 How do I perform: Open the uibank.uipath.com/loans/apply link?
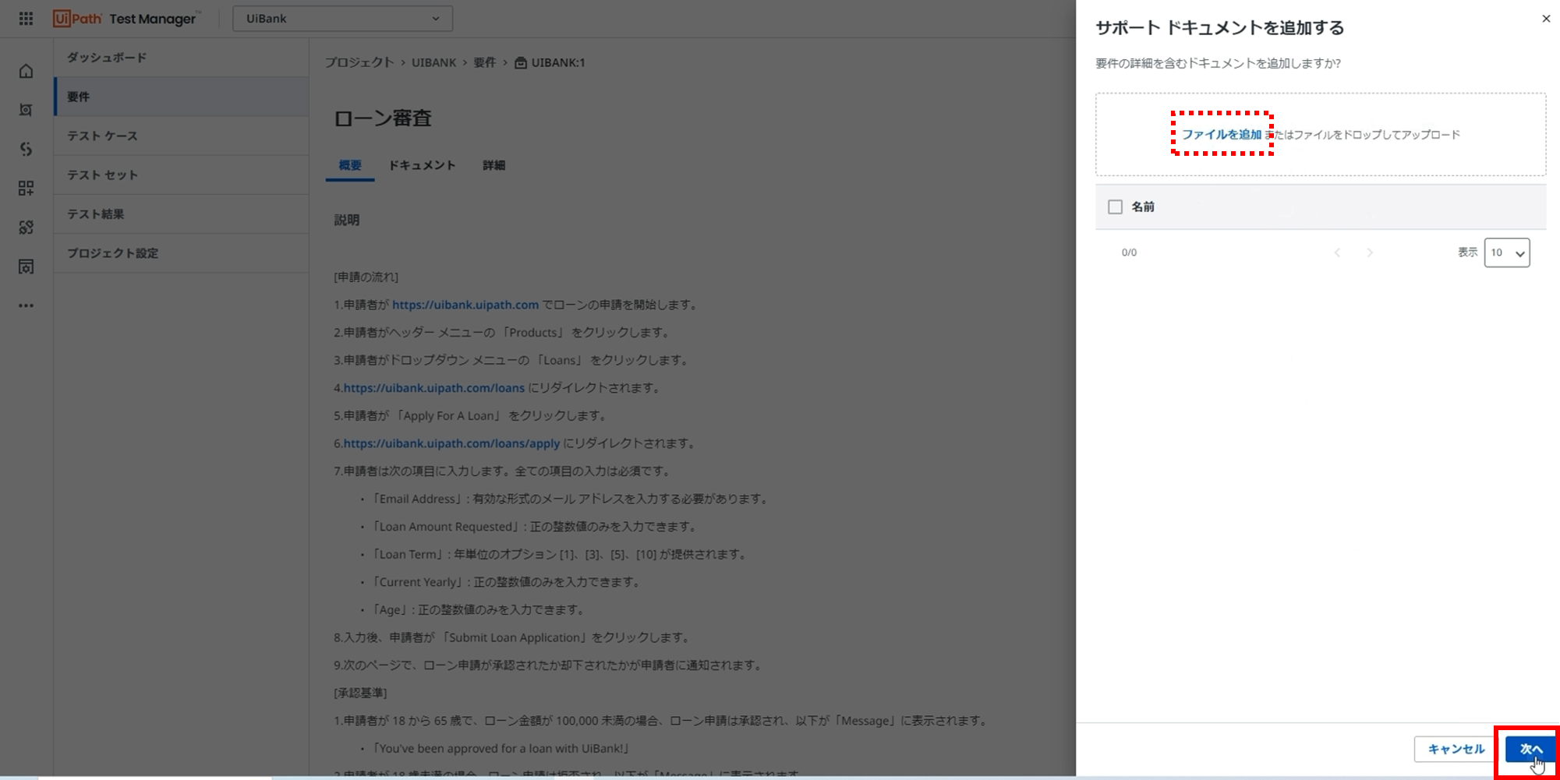451,443
